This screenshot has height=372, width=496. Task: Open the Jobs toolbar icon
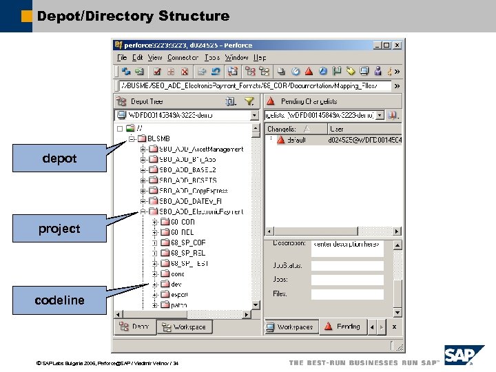coord(389,72)
